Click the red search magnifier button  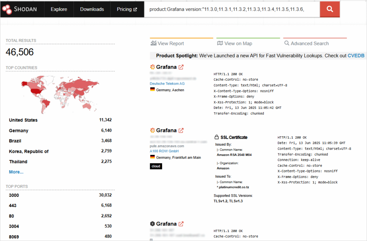[329, 9]
